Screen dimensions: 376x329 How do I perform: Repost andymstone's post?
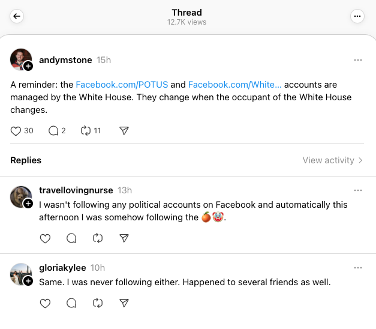pos(85,130)
